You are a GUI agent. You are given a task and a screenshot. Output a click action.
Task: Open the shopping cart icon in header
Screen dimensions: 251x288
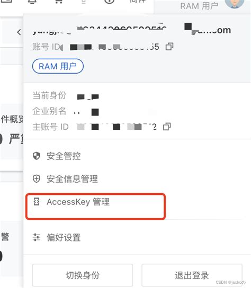pyautogui.click(x=59, y=2)
